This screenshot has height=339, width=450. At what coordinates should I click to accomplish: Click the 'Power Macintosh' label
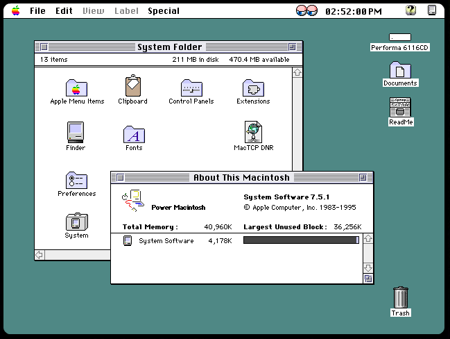coord(178,207)
